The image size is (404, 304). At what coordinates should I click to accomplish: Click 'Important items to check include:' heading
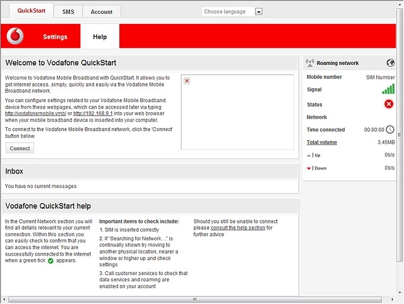[139, 221]
